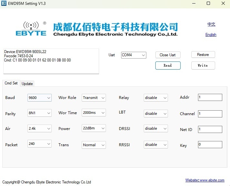Switch language to English

[x=211, y=35]
